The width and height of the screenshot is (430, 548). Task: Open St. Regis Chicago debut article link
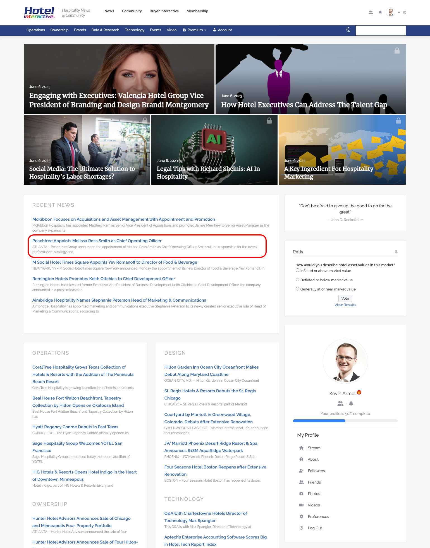point(210,394)
